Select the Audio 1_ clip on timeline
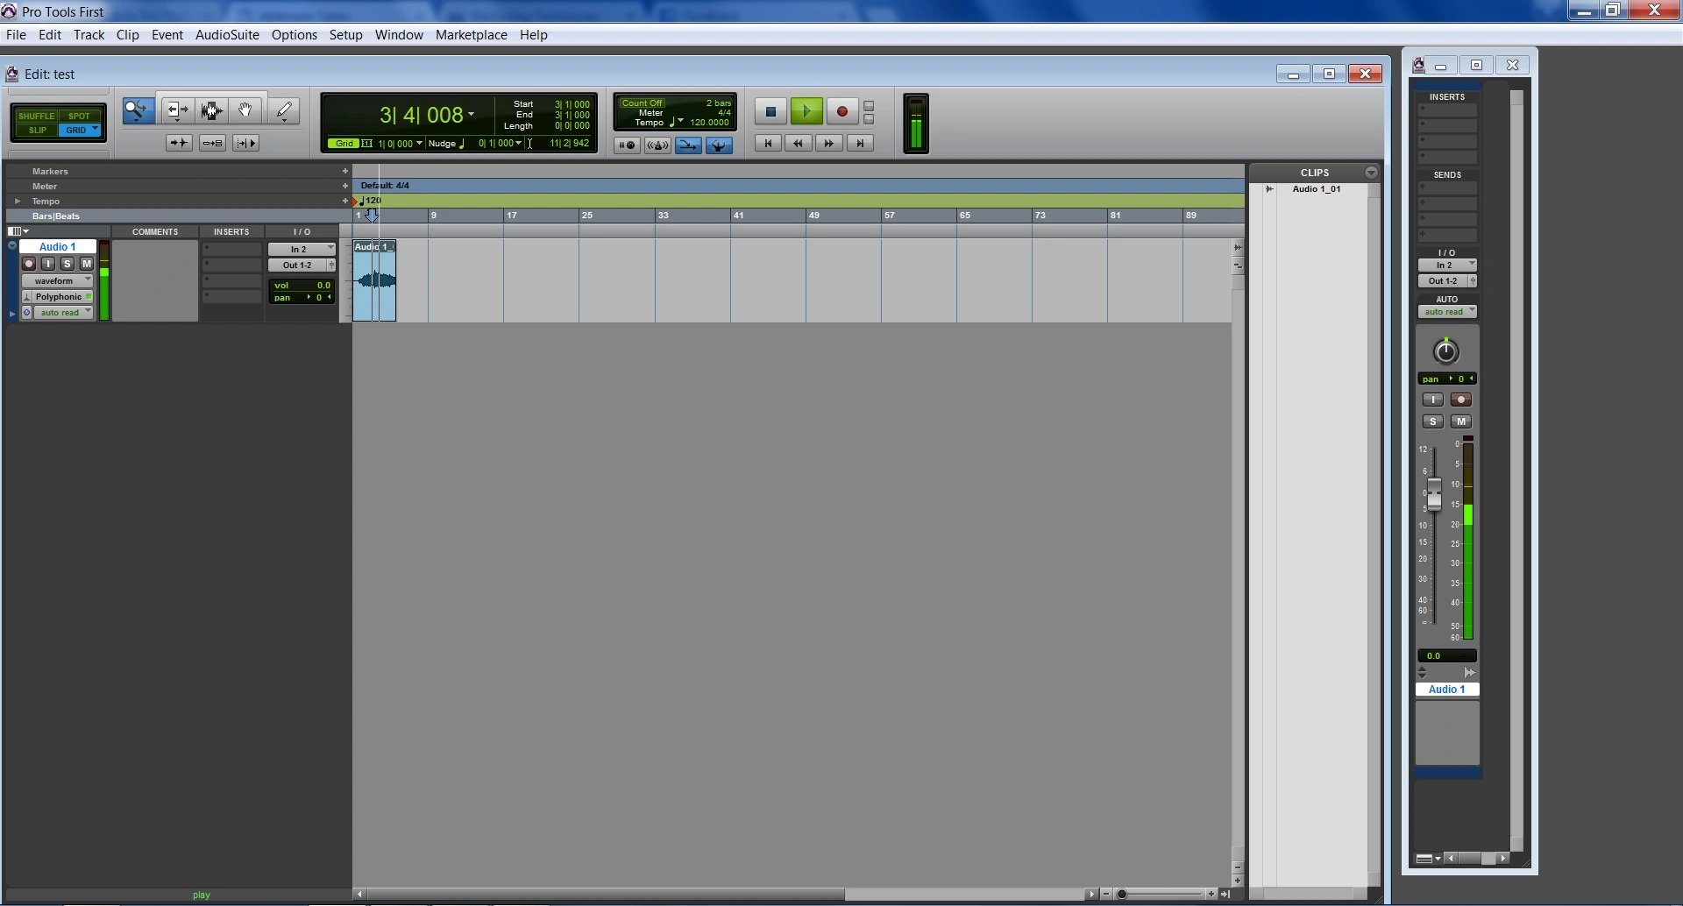 tap(374, 280)
